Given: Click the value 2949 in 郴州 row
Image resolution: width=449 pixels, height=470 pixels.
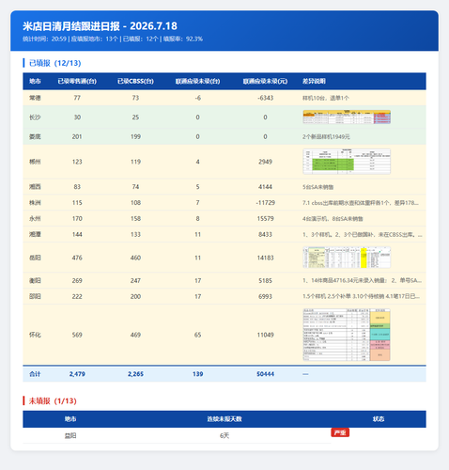Looking at the screenshot, I should coord(265,162).
